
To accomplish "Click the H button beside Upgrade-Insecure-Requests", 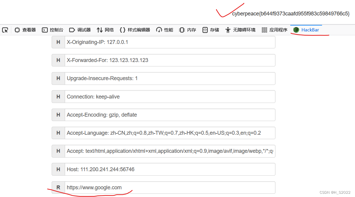I will 58,79.
